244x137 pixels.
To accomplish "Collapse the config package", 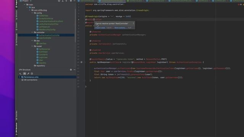I will (32, 13).
